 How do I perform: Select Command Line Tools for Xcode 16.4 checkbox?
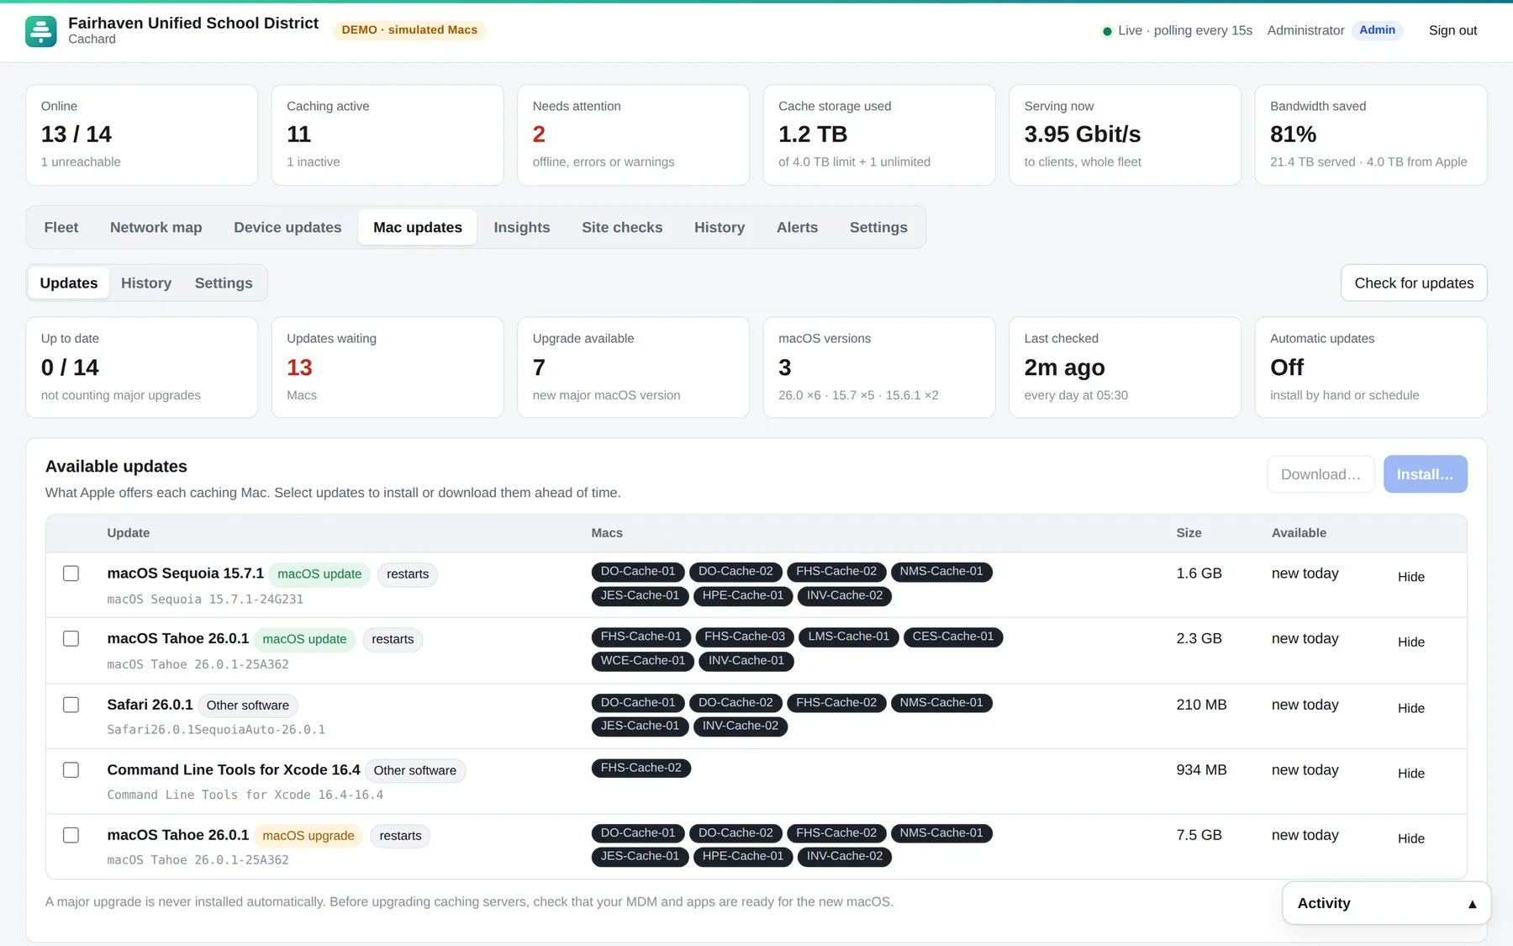[x=71, y=770]
